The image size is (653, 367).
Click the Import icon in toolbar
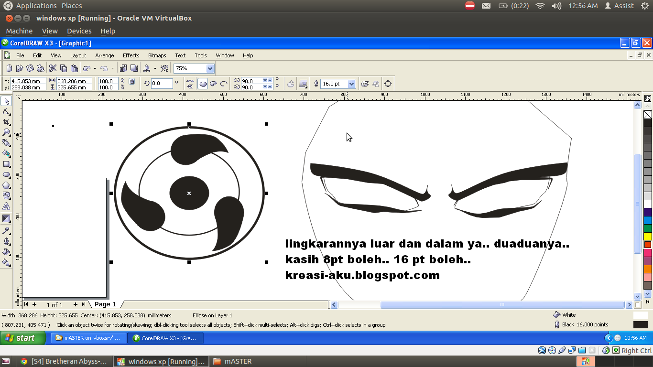(x=124, y=68)
